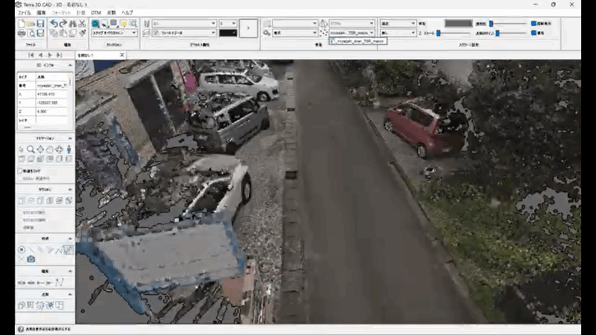
Task: Toggle the upper blue checkbox in screen settings
Action: coord(533,24)
